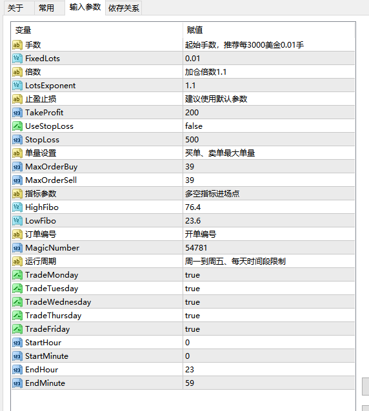Click the icon beside StartMinute
369x411 pixels.
tap(17, 356)
